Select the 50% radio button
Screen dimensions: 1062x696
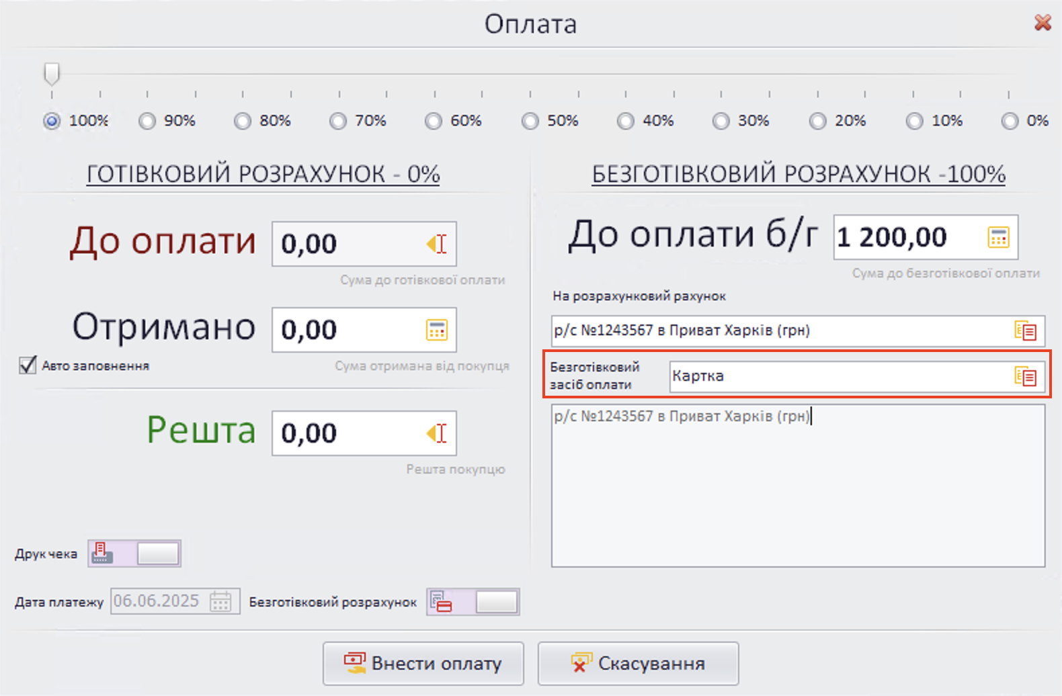click(x=530, y=121)
